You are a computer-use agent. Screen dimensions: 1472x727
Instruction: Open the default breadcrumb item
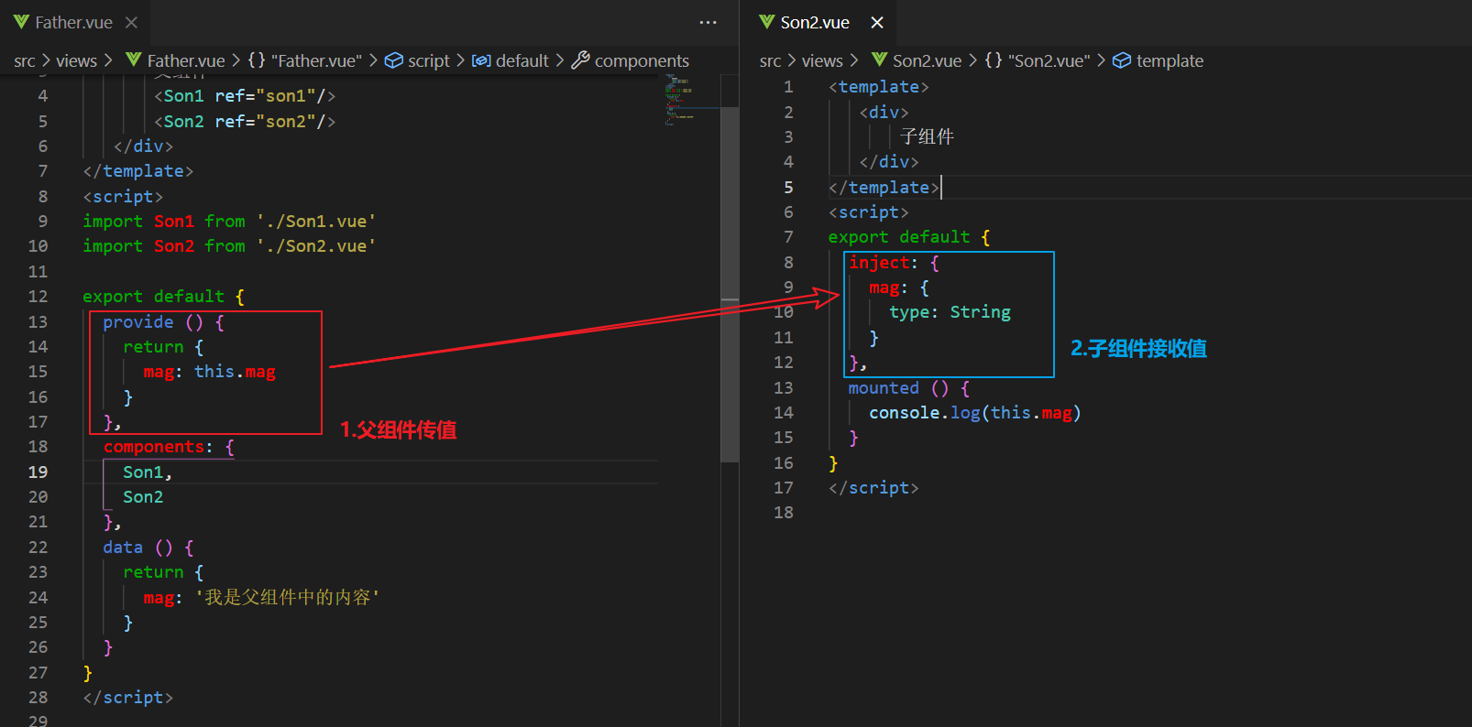(x=522, y=60)
